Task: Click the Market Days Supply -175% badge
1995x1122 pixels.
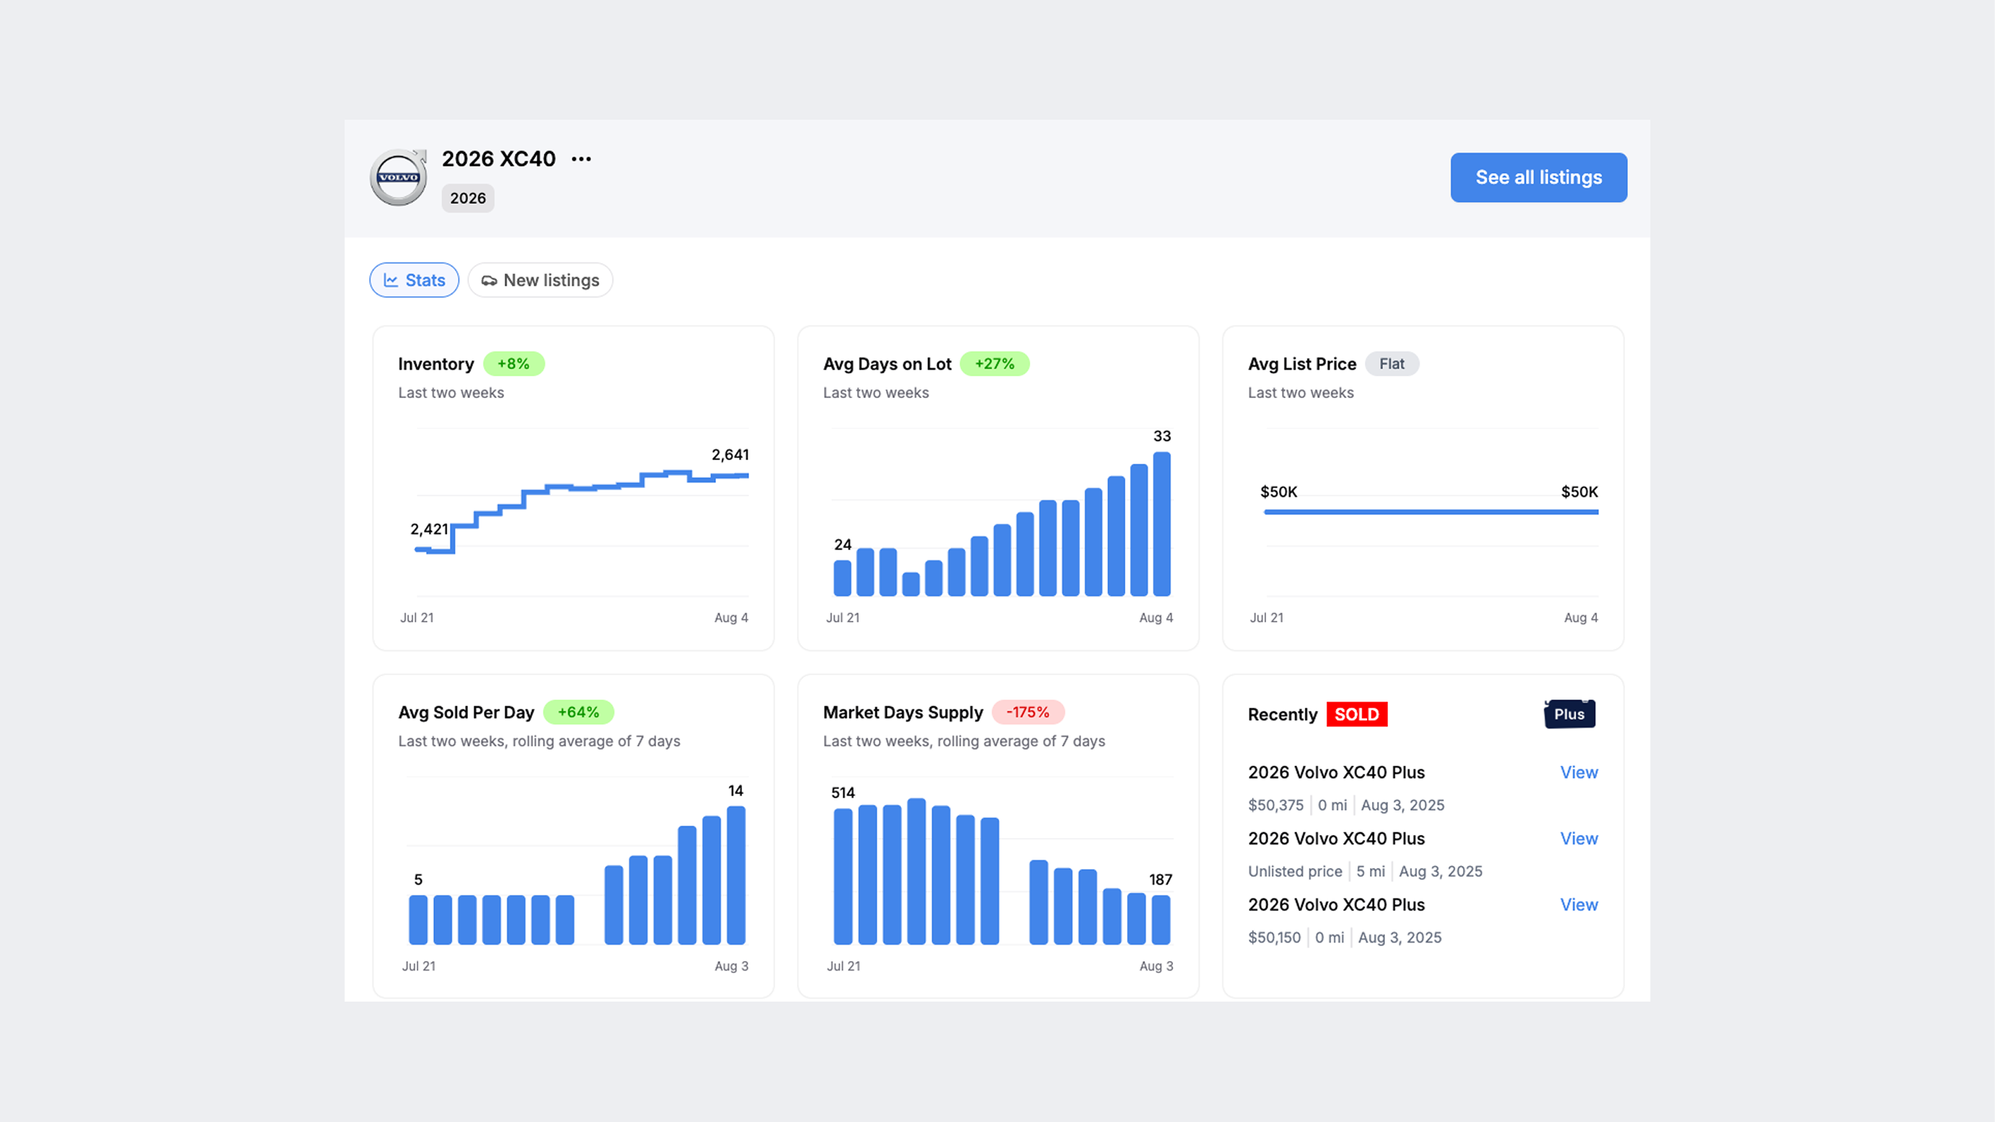Action: pos(1027,712)
